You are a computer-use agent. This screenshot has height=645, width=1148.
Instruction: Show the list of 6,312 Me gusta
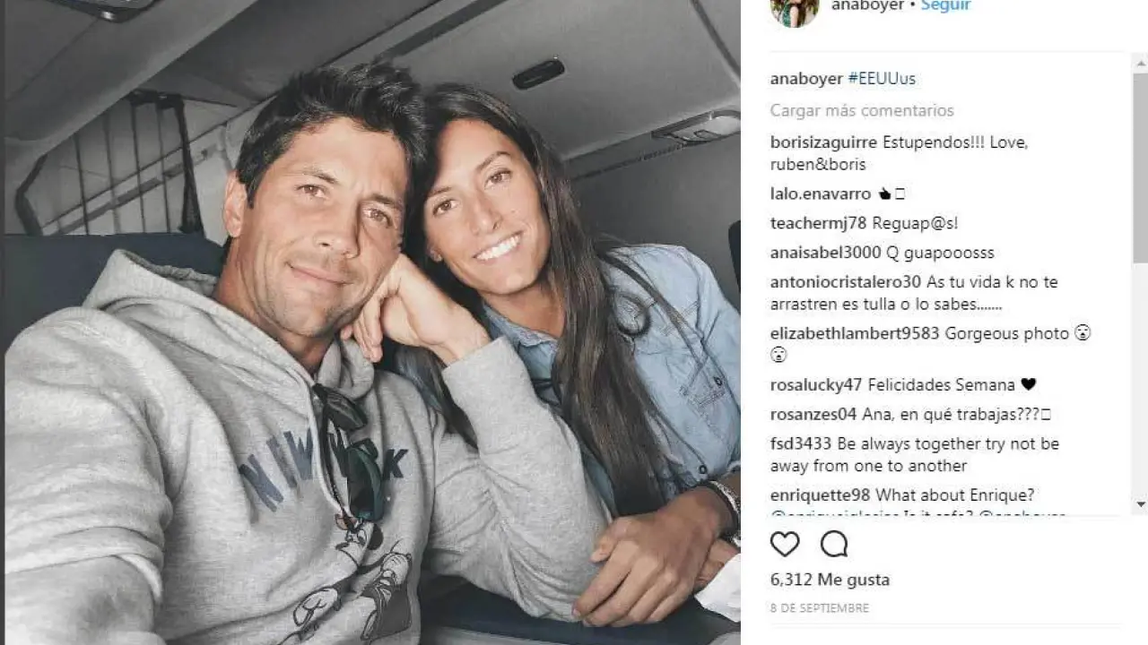click(x=830, y=580)
